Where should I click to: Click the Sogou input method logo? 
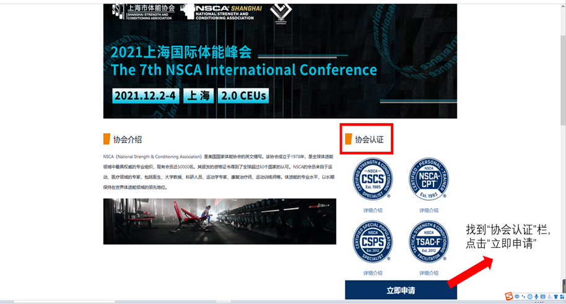509,297
